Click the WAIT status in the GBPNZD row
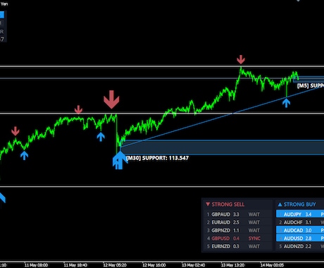Viewport: 324px width, 268px height. 254,231
